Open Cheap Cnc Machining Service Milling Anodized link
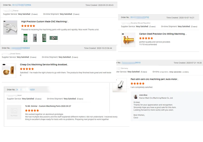The width and height of the screenshot is (203, 142). click(44, 65)
